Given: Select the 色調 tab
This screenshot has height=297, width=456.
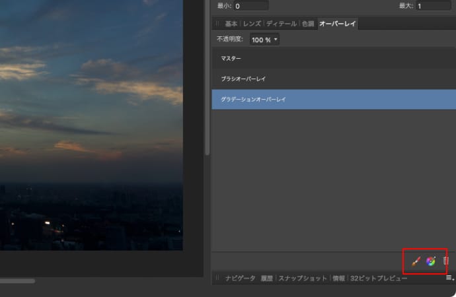Looking at the screenshot, I should tap(308, 24).
